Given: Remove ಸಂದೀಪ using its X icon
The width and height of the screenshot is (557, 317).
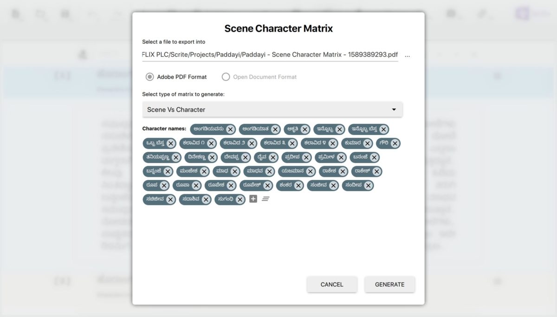Looking at the screenshot, I should click(368, 185).
